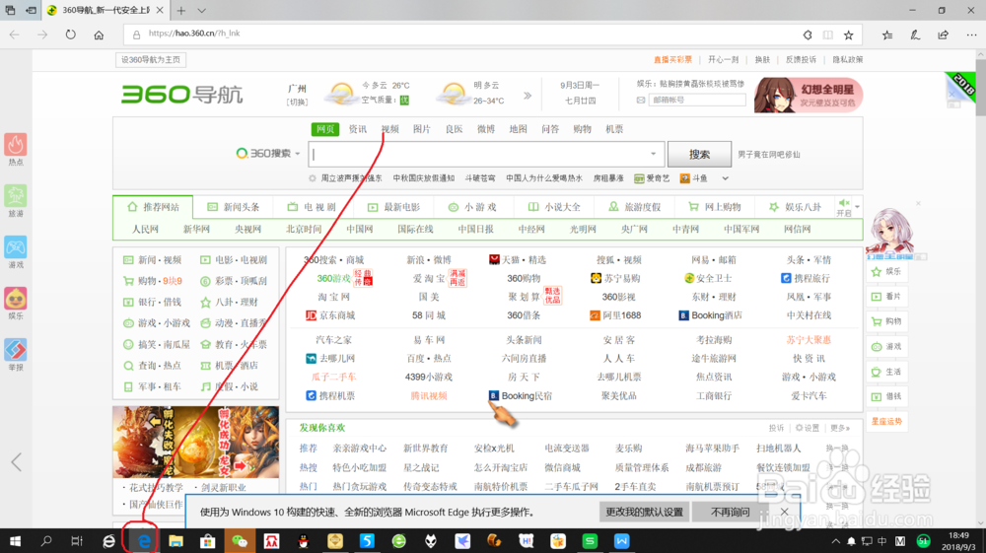This screenshot has height=553, width=986.
Task: Open the 热点 sidebar icon
Action: tap(16, 149)
